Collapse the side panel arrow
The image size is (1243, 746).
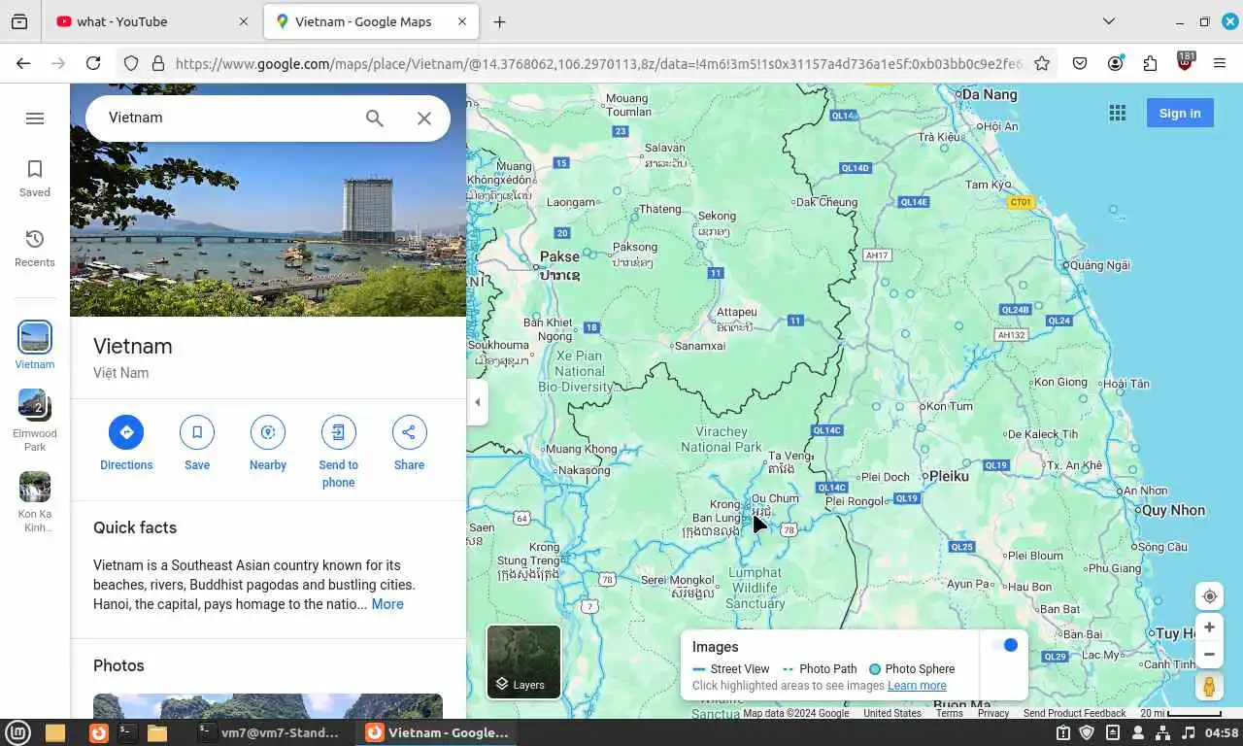coord(477,402)
